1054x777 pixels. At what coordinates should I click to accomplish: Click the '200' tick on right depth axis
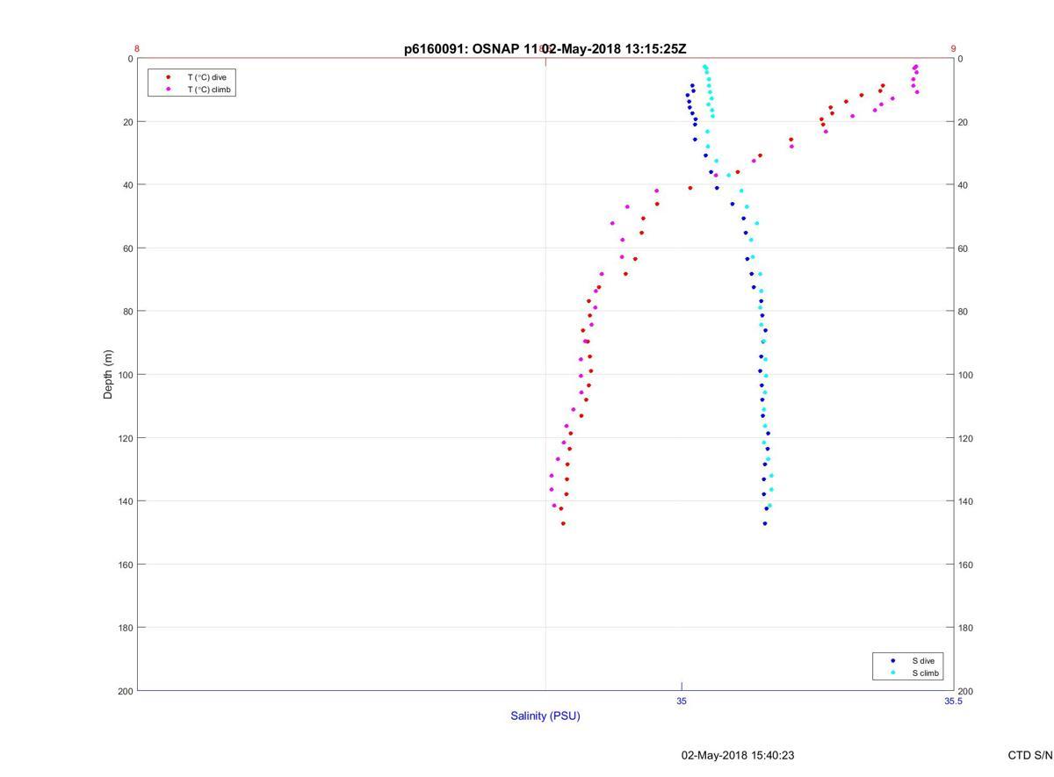coord(966,691)
